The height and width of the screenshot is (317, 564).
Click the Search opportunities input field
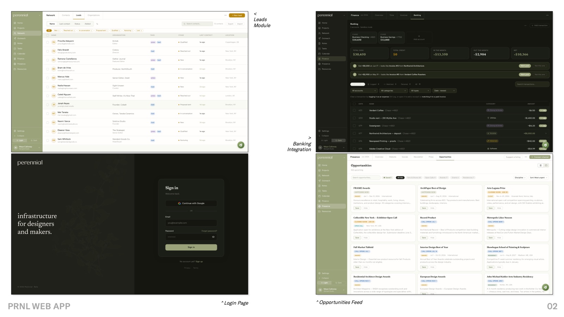point(366,178)
